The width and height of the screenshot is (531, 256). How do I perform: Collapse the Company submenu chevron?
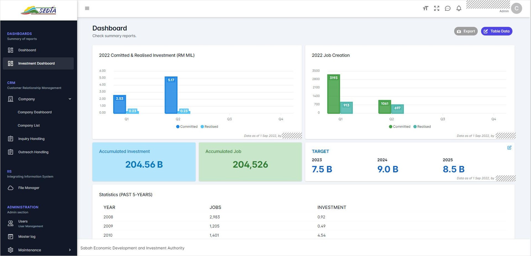(x=70, y=99)
